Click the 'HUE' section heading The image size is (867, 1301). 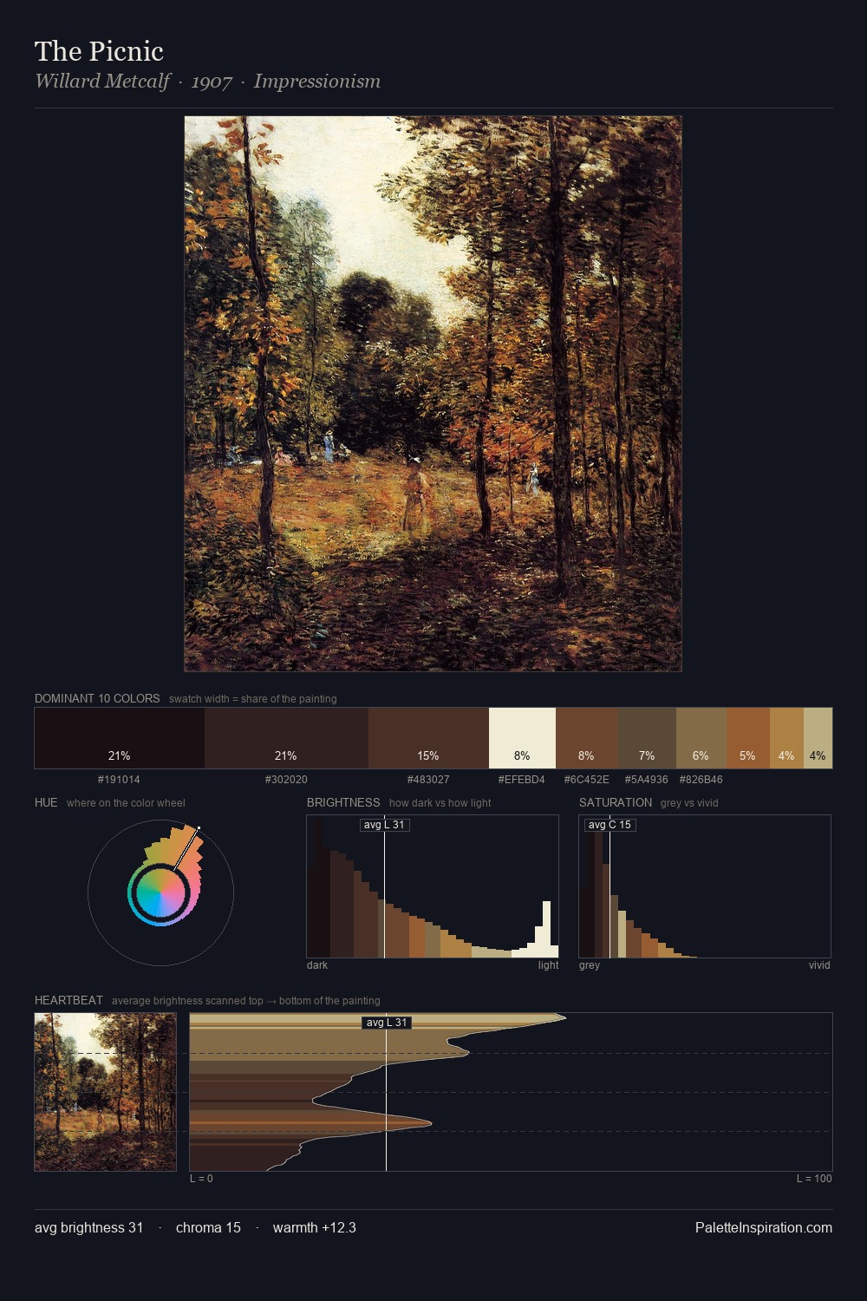tap(46, 802)
